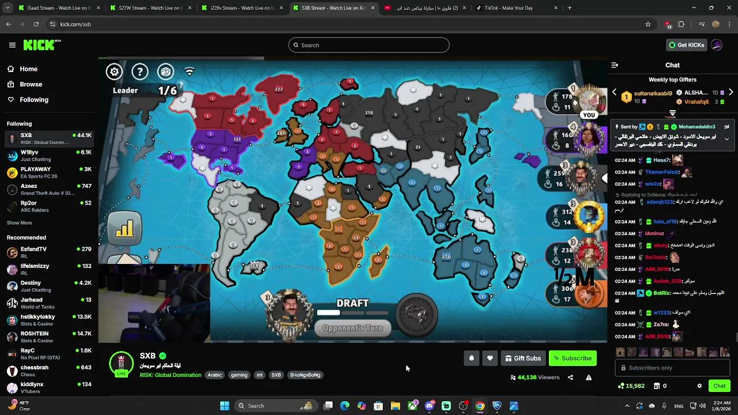Open the Chrome extensions puzzle icon

click(x=681, y=24)
